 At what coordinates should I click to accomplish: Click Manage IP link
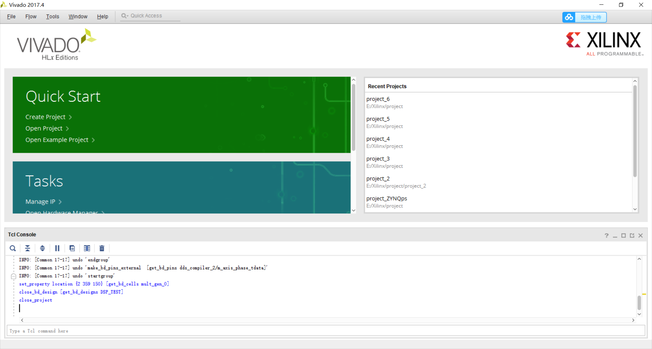click(x=43, y=202)
